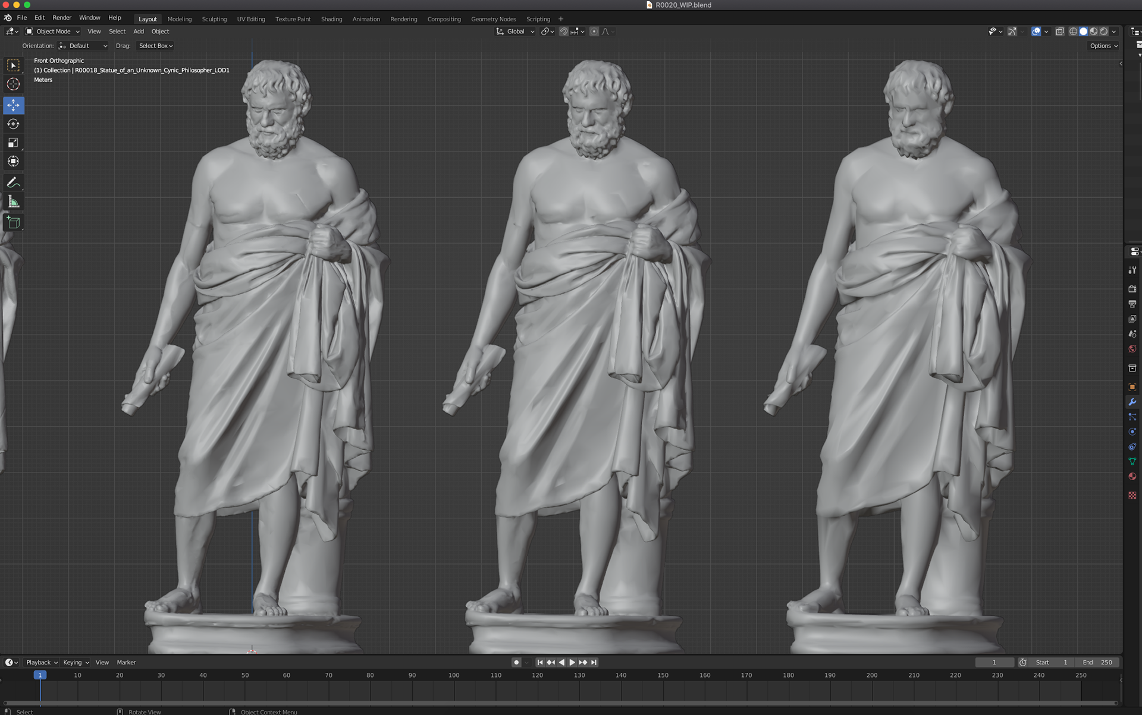
Task: Open the Render menu
Action: coord(62,18)
